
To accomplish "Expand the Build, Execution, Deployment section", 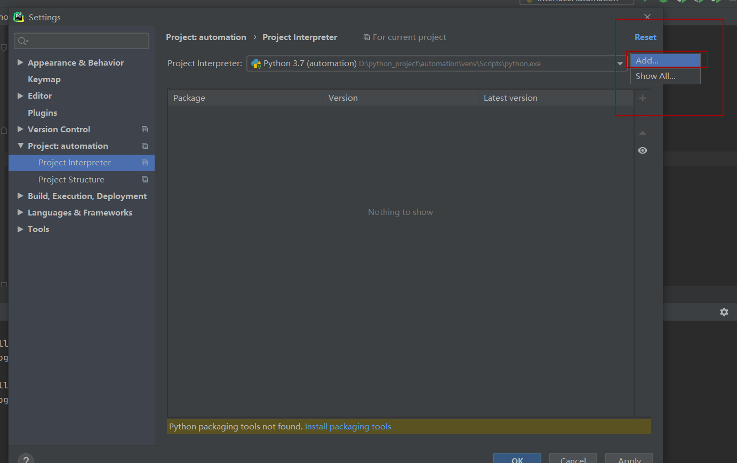I will [x=20, y=196].
